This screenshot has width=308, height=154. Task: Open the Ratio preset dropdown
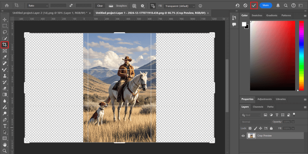click(x=38, y=6)
